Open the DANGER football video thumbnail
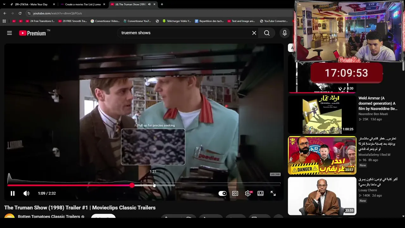This screenshot has width=405, height=228. 322,155
